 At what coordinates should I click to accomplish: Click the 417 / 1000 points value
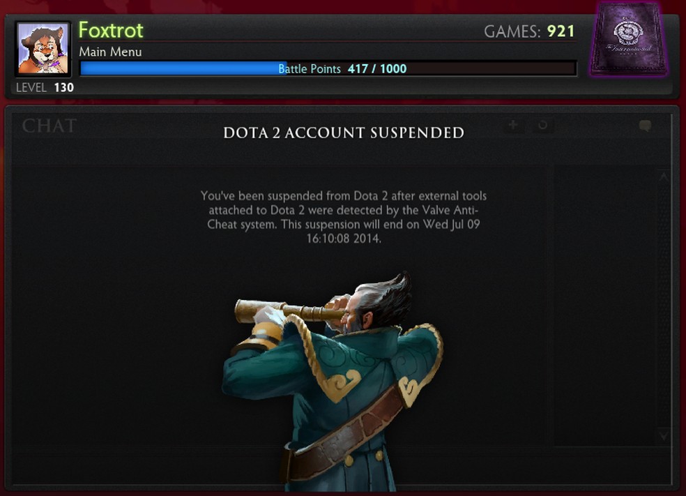(377, 69)
